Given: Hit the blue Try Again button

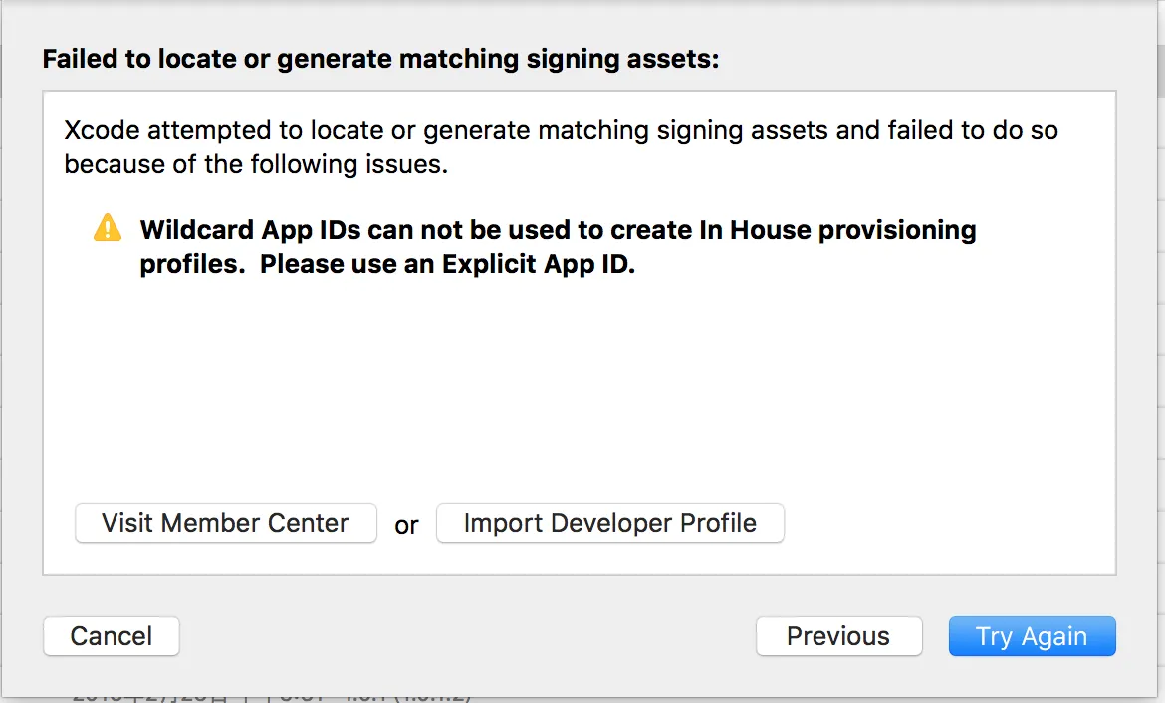Looking at the screenshot, I should [x=1032, y=636].
